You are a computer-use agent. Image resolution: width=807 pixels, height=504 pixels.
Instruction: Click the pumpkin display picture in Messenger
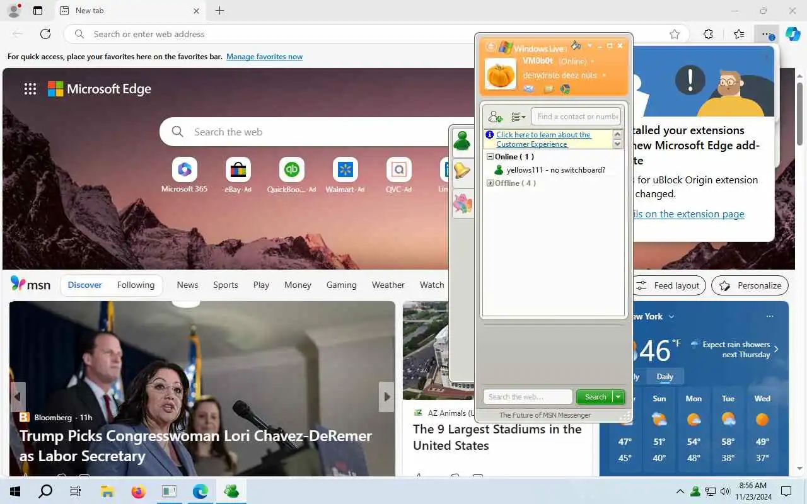[x=501, y=73]
